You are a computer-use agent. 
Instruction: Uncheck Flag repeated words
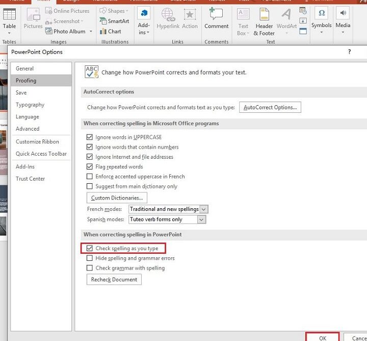[89, 166]
